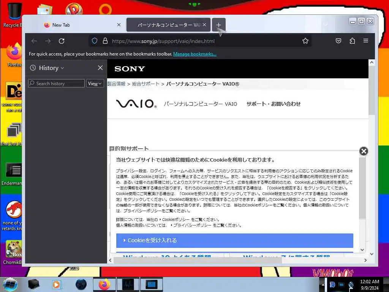Image resolution: width=389 pixels, height=292 pixels.
Task: Click the yellow De desktop icon
Action: (x=14, y=91)
